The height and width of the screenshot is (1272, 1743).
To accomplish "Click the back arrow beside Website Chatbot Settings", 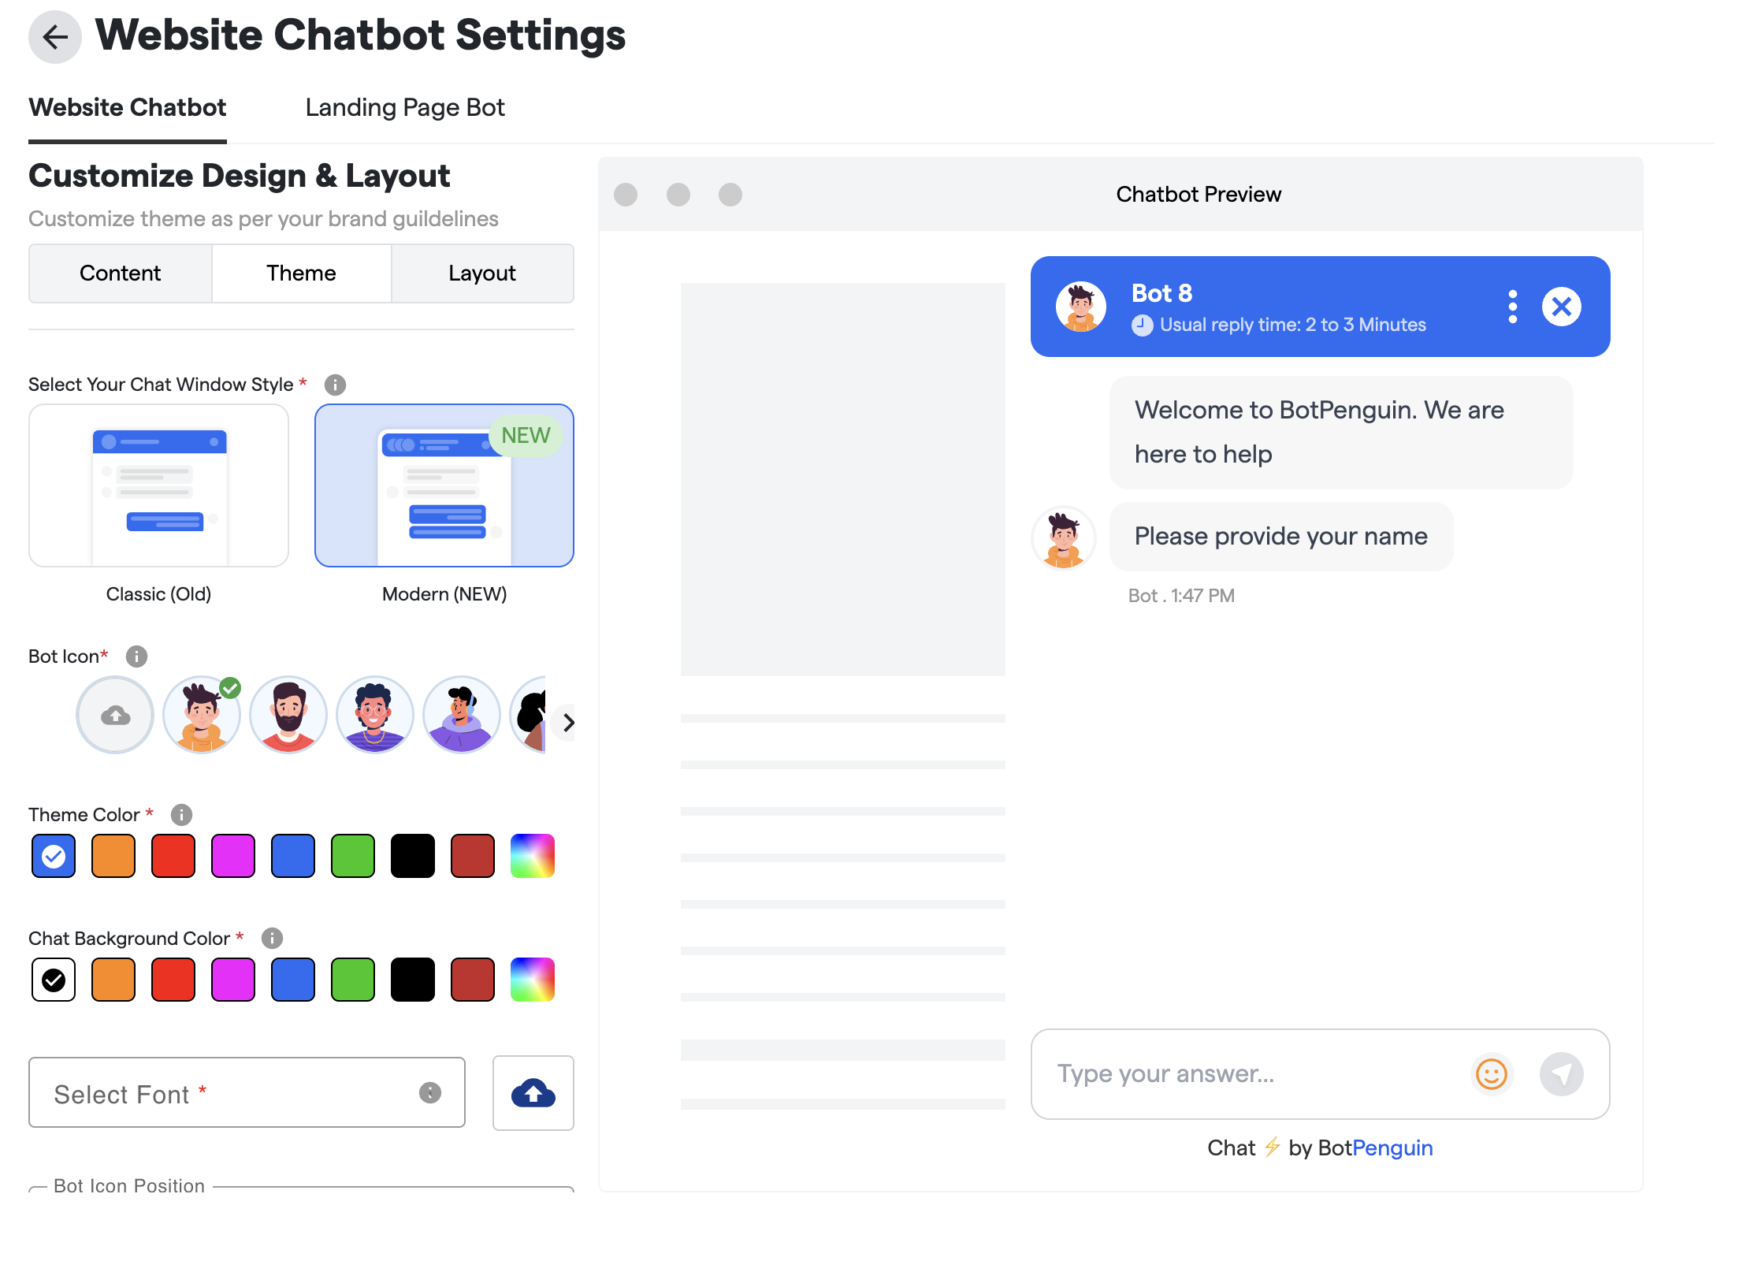I will 54,37.
